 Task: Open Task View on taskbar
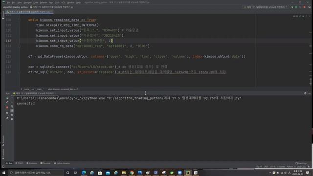[x=76, y=173]
